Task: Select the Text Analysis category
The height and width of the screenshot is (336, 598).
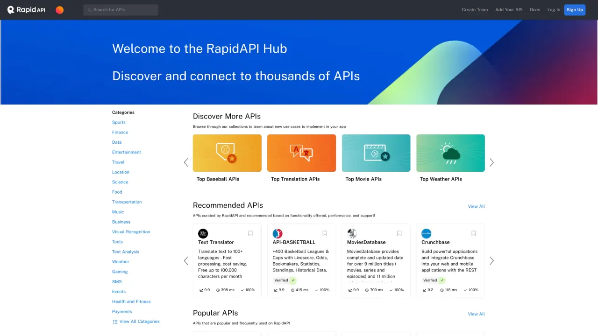Action: point(126,252)
